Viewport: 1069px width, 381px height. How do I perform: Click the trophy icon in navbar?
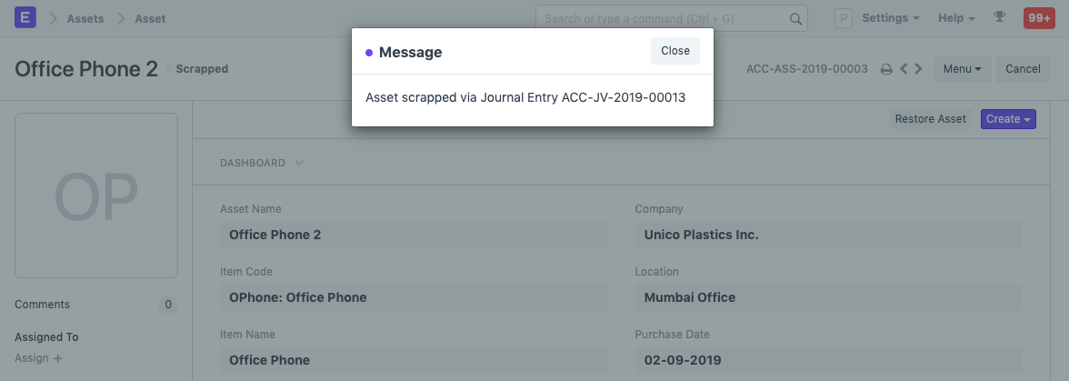tap(1000, 17)
